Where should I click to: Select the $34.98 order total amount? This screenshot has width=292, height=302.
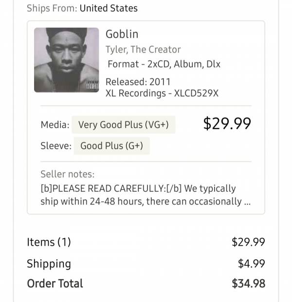(x=248, y=284)
